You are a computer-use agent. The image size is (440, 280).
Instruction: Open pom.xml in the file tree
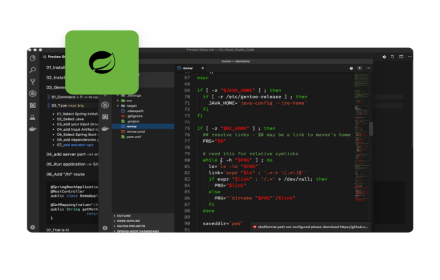tap(133, 136)
